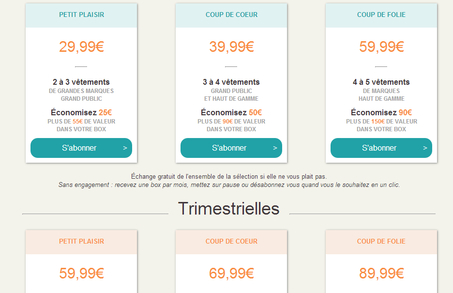Click the "Sans engagement" notice text
Viewport: 453px width, 293px height.
pos(229,185)
